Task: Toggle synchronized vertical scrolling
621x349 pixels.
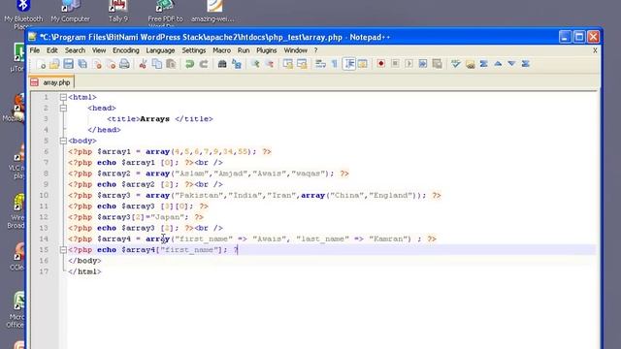Action: 288,64
